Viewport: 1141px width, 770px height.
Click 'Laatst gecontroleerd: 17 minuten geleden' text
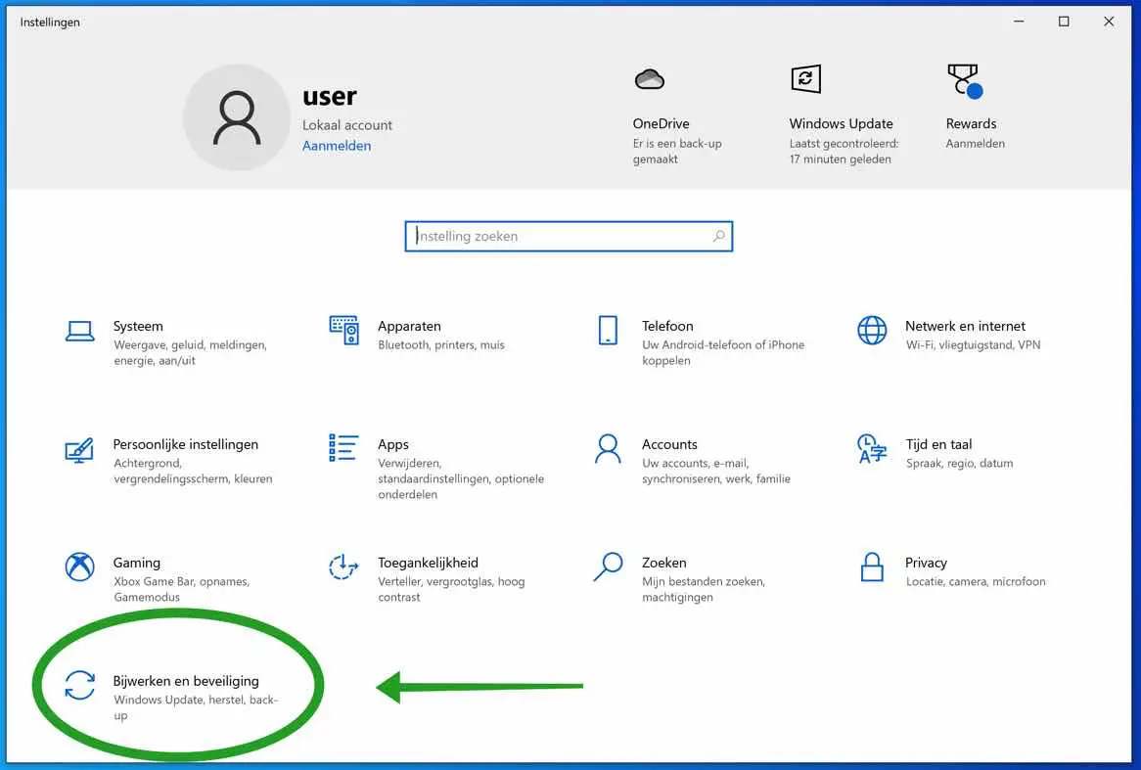[x=844, y=152]
